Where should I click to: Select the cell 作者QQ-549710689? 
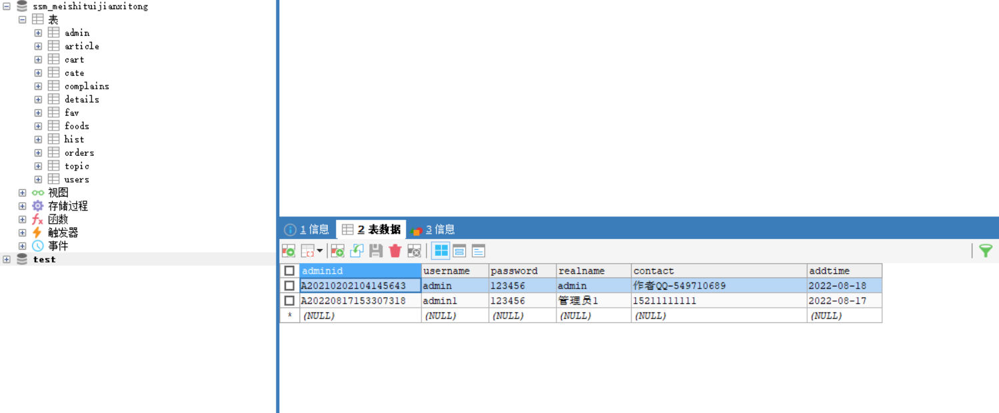click(719, 286)
